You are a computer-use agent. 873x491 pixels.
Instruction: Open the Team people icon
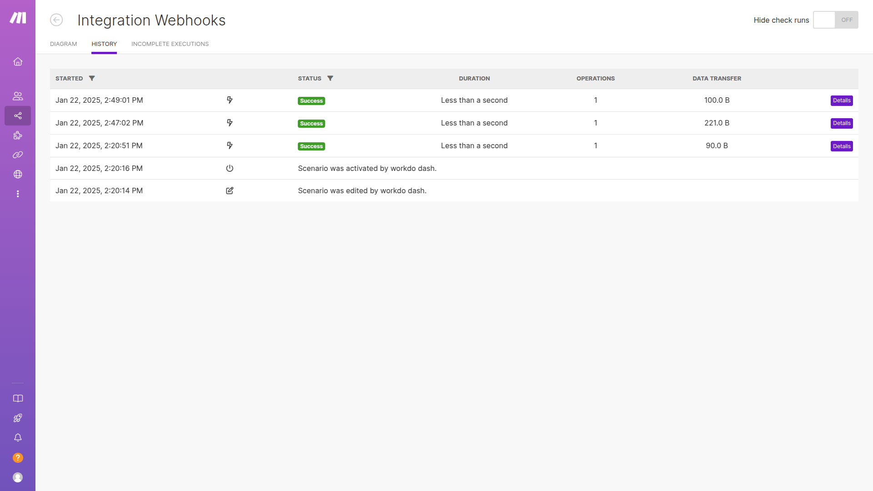click(18, 96)
